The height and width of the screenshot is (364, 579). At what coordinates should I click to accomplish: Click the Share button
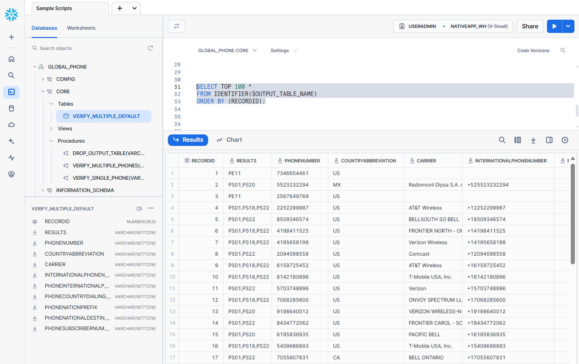click(x=530, y=27)
